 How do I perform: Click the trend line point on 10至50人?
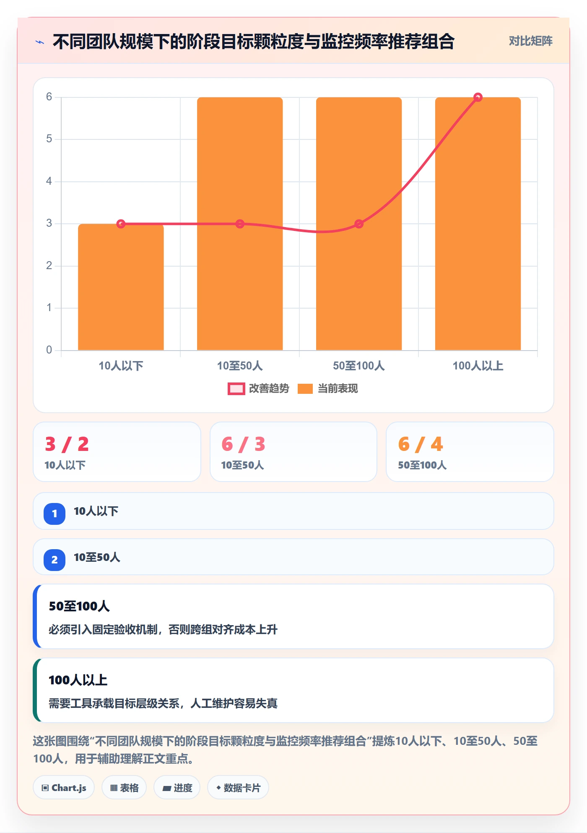click(240, 224)
